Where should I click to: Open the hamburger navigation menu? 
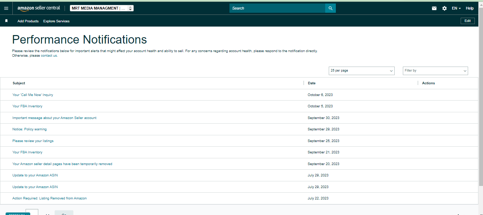6,8
